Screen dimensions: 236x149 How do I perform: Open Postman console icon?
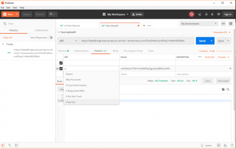coord(17,145)
